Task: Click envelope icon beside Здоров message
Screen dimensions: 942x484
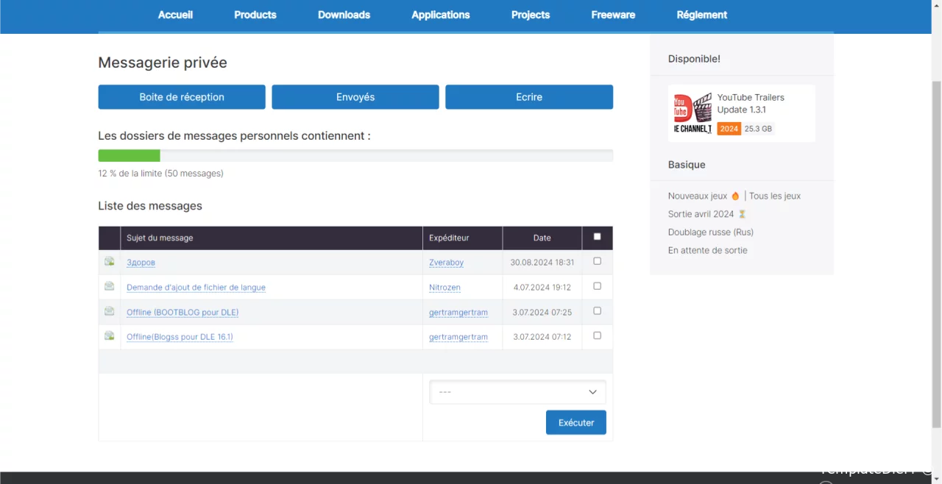Action: [109, 262]
